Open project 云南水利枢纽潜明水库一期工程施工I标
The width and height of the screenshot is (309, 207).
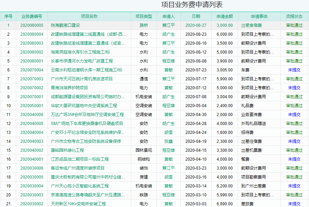(x=86, y=70)
